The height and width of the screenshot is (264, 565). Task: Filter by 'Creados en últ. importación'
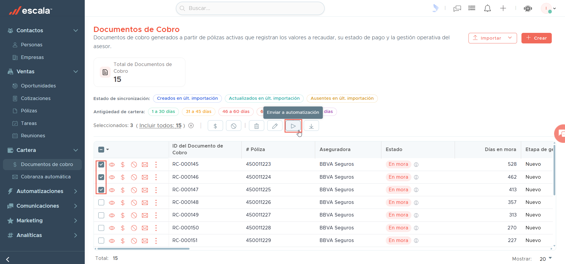[x=187, y=98]
